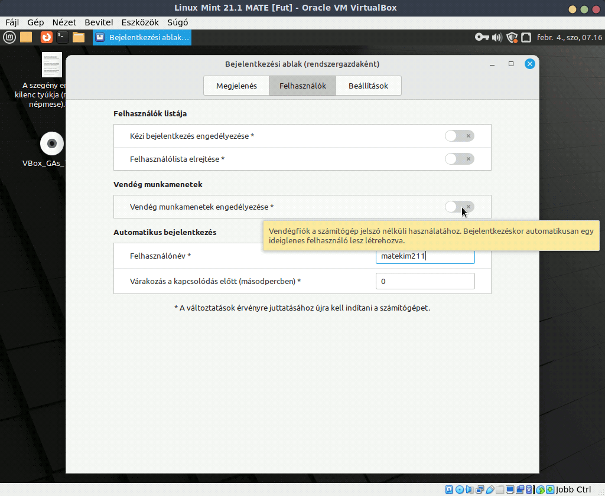Open the Eszközök menu

tap(140, 22)
